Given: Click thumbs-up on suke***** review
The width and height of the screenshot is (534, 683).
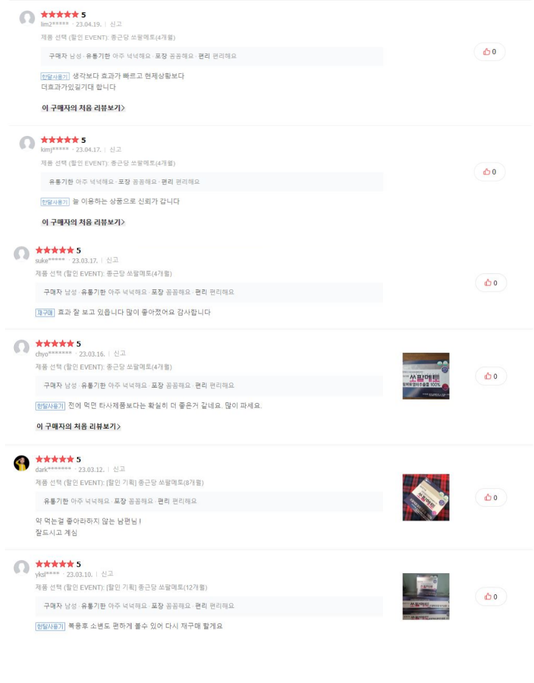Looking at the screenshot, I should (491, 283).
